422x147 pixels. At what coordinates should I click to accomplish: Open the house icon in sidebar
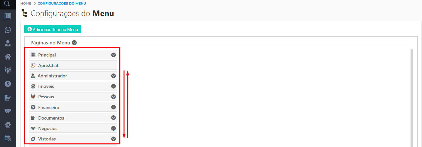coord(8,57)
